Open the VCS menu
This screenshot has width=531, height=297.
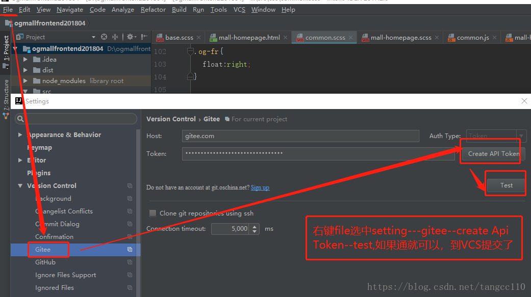[239, 10]
